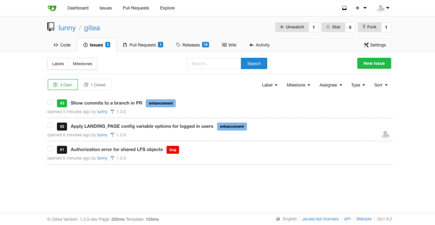Screen dimensions: 435x225
Task: Click author lunny on issue #1
Action: coord(102,158)
